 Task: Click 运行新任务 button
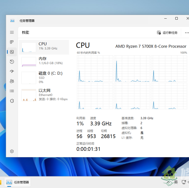(167, 33)
